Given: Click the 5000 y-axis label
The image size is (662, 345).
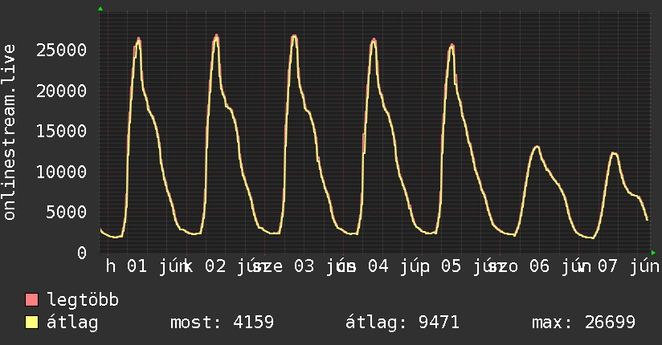Looking at the screenshot, I should tap(67, 212).
